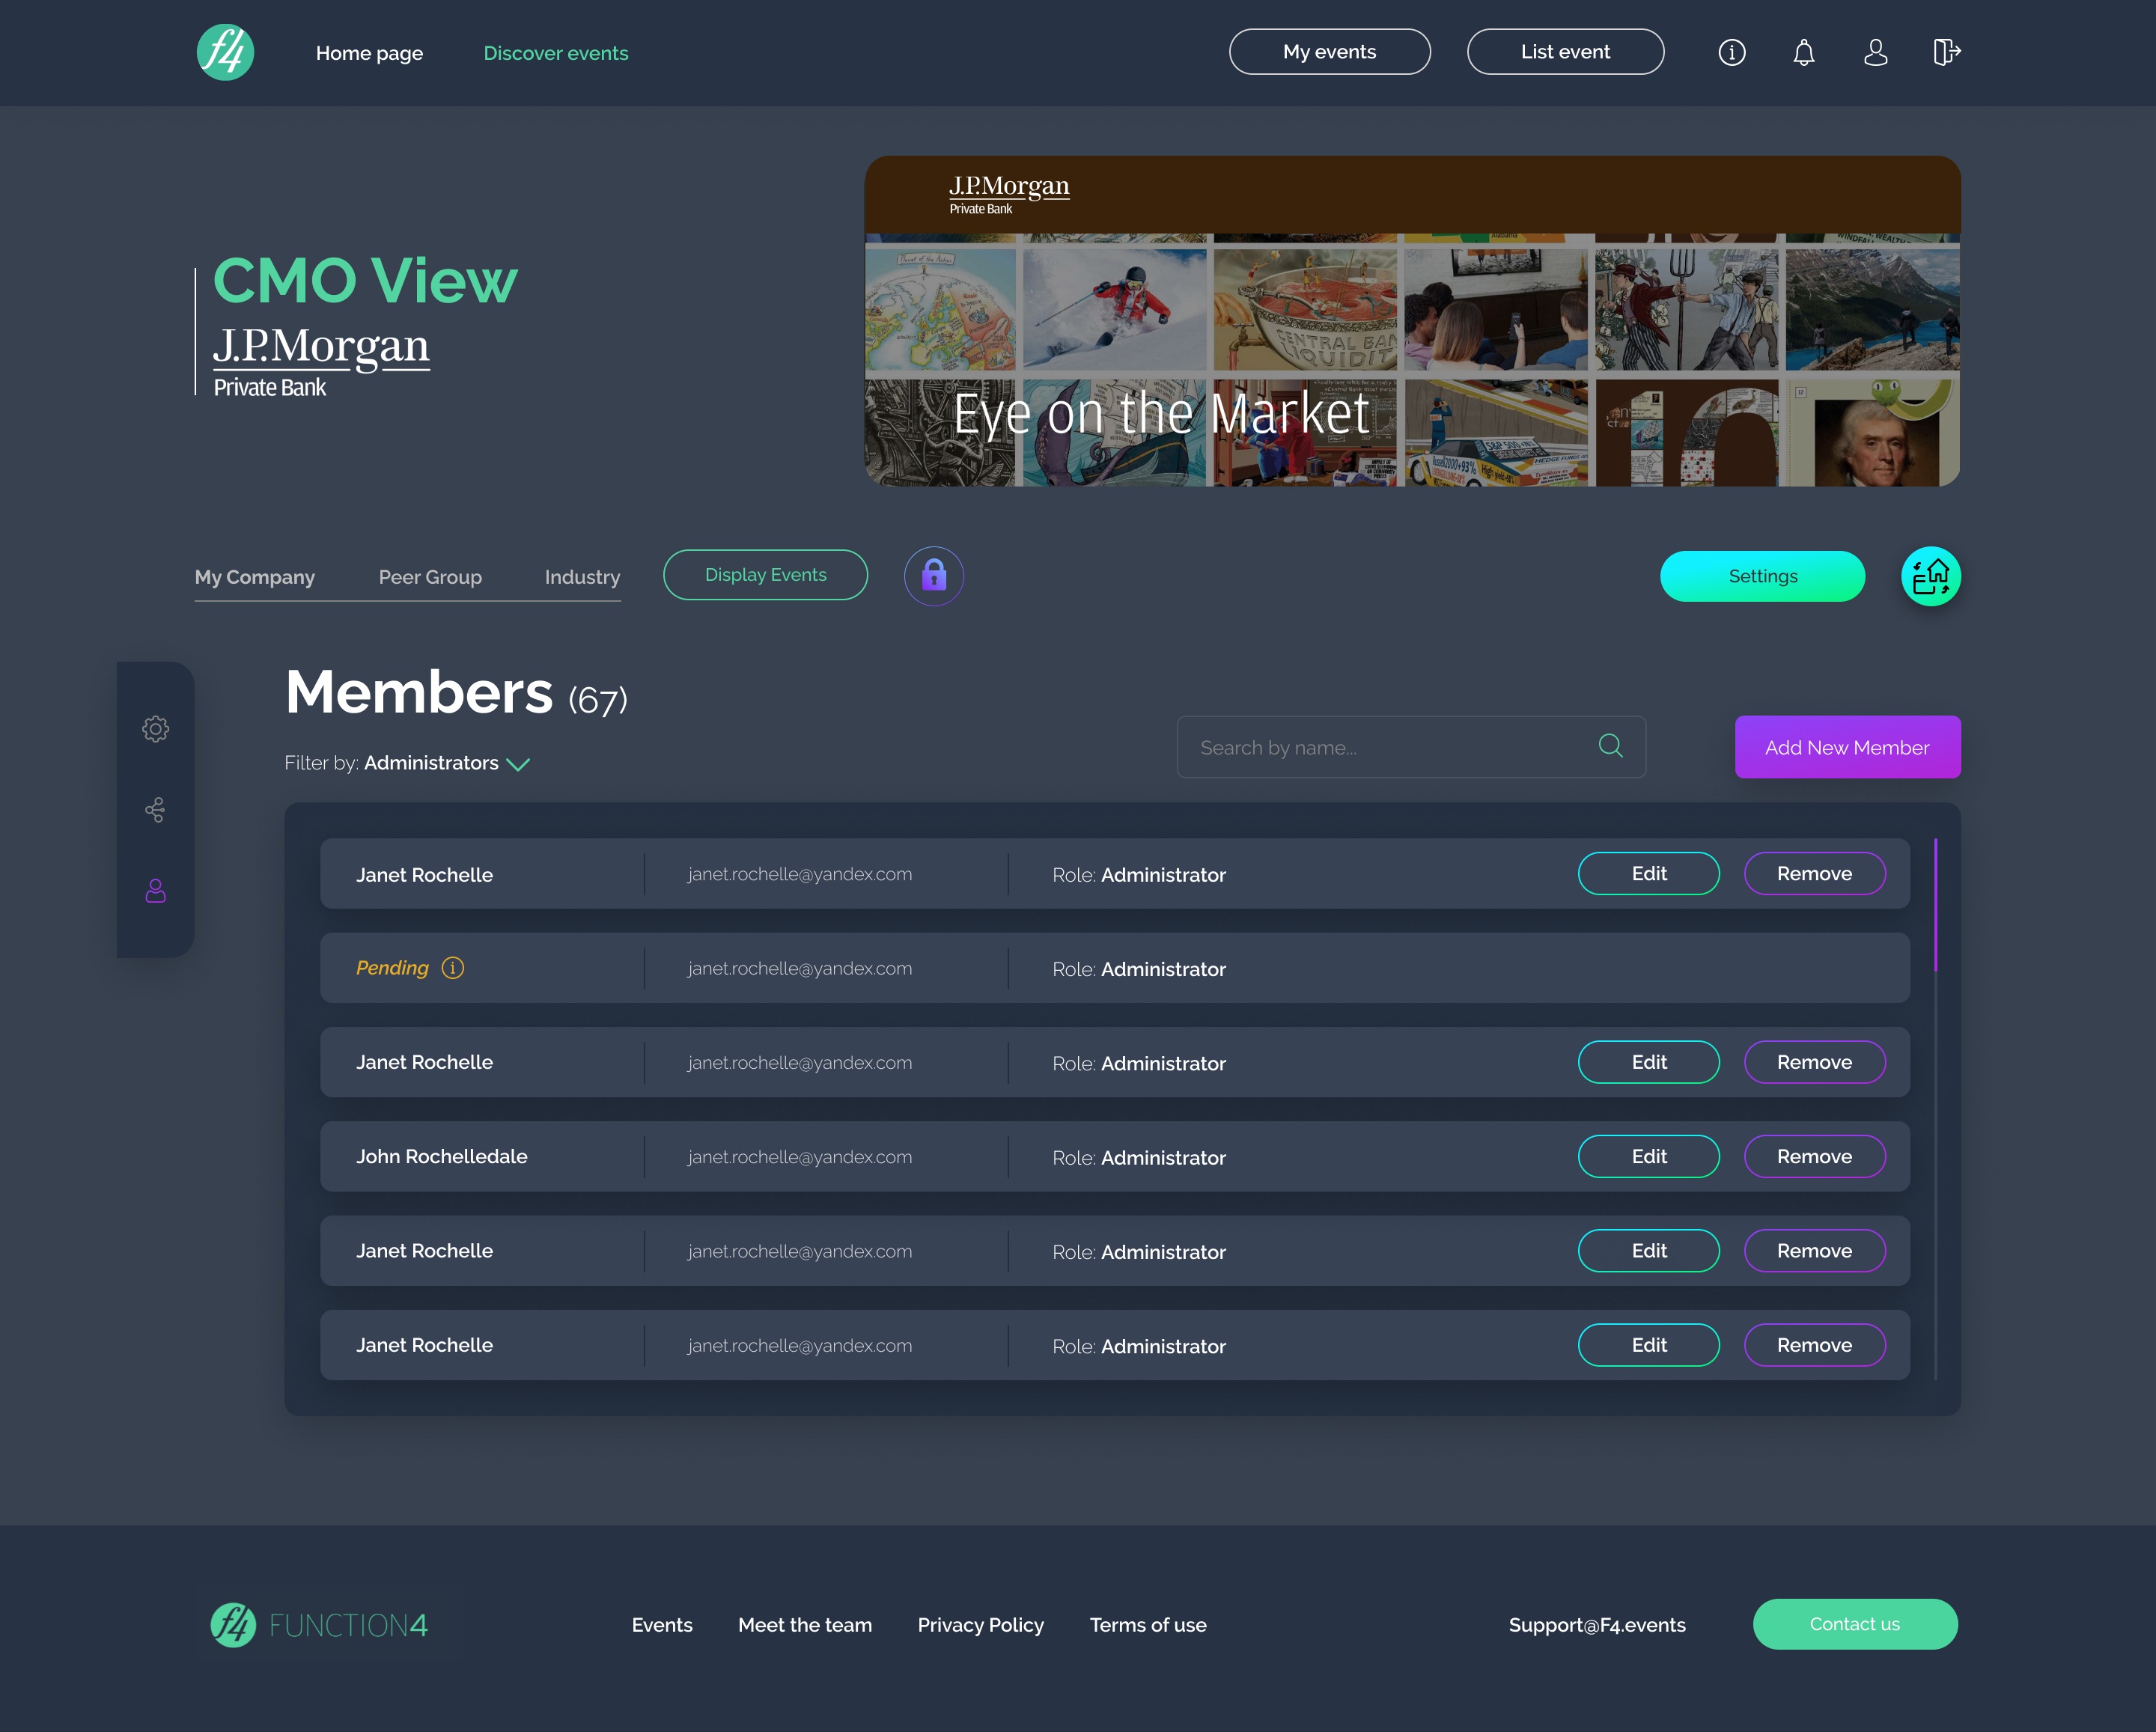Open the Settings button
The width and height of the screenshot is (2156, 1732).
pyautogui.click(x=1763, y=576)
